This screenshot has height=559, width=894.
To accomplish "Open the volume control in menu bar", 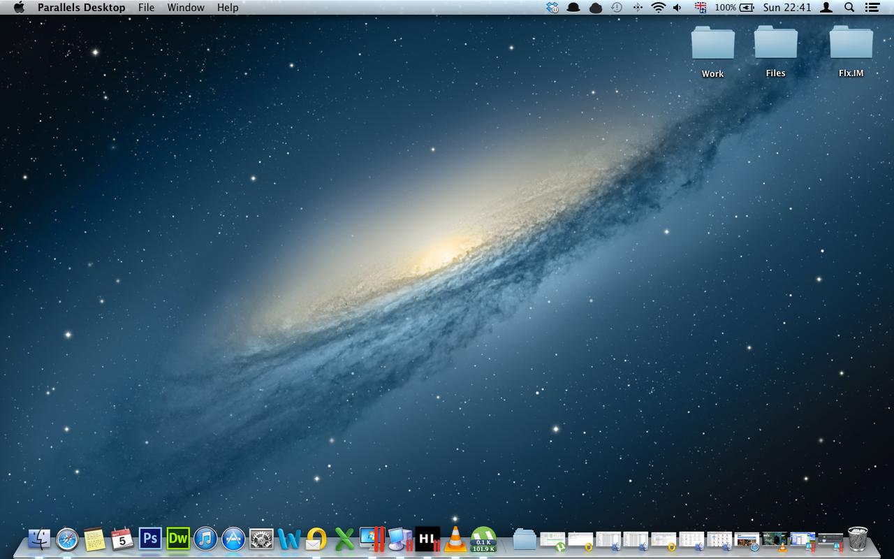I will [x=677, y=8].
